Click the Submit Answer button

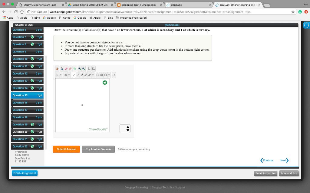point(66,149)
